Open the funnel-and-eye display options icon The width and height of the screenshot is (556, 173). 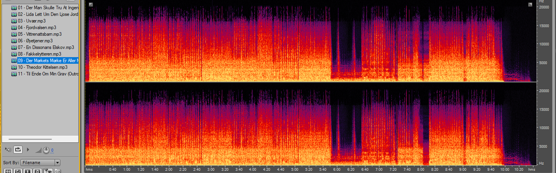48,170
